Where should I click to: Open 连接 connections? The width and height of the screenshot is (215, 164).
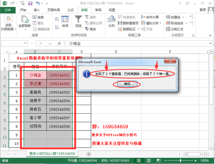[x=38, y=17]
